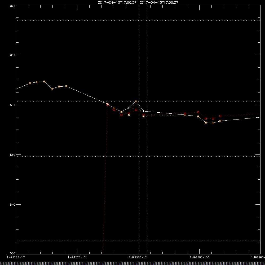
Task: Pick the rightmost red square data point
Action: 220,116
